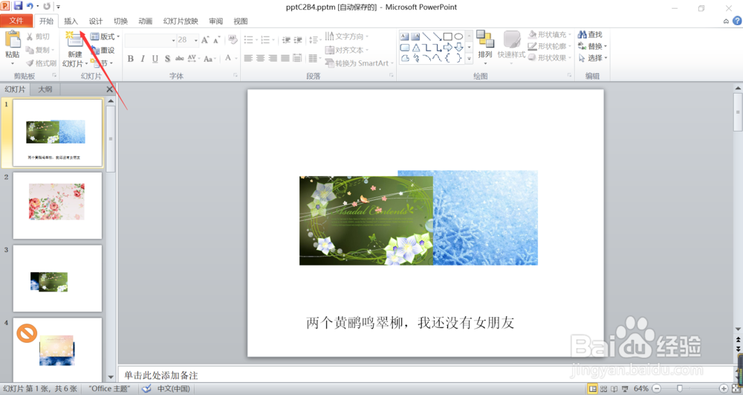Toggle text Shadow formatting

167,59
